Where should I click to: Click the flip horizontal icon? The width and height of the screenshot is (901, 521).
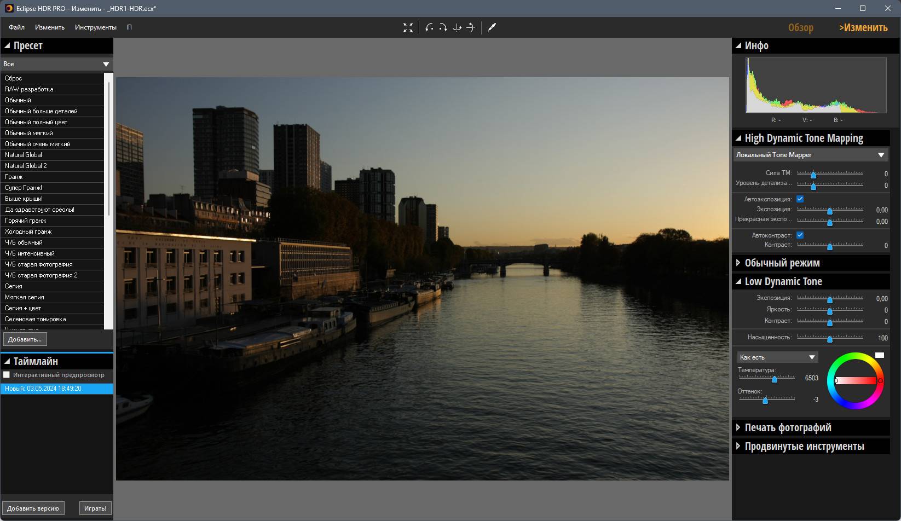coord(457,27)
